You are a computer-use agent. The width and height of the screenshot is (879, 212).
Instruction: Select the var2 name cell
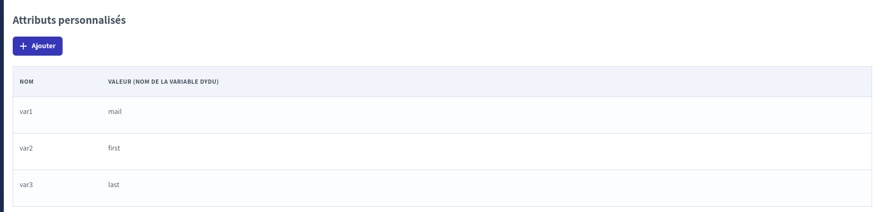click(x=26, y=148)
